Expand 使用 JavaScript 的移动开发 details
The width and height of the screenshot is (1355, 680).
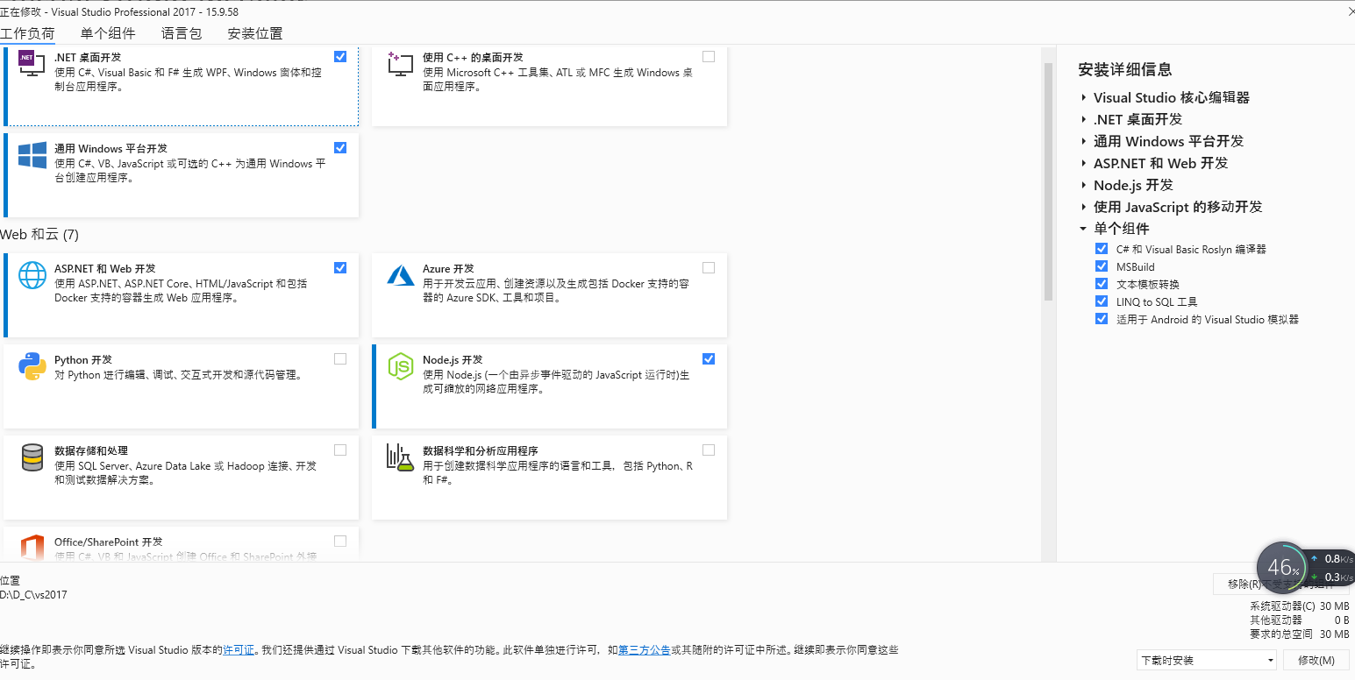(x=1084, y=207)
